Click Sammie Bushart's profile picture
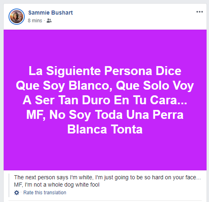Viewport: 209px width, 202px height. tap(17, 17)
